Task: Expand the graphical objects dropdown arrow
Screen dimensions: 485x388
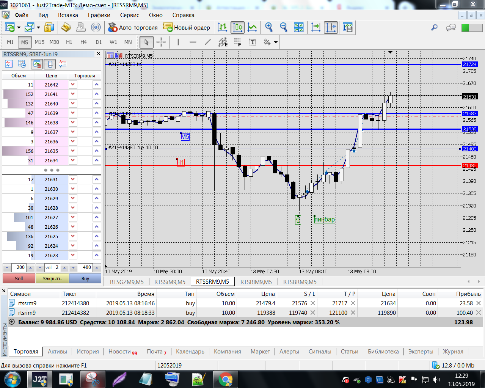Action: point(276,42)
